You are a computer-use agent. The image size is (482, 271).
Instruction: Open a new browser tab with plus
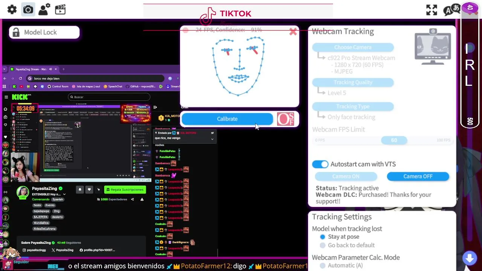pos(64,69)
